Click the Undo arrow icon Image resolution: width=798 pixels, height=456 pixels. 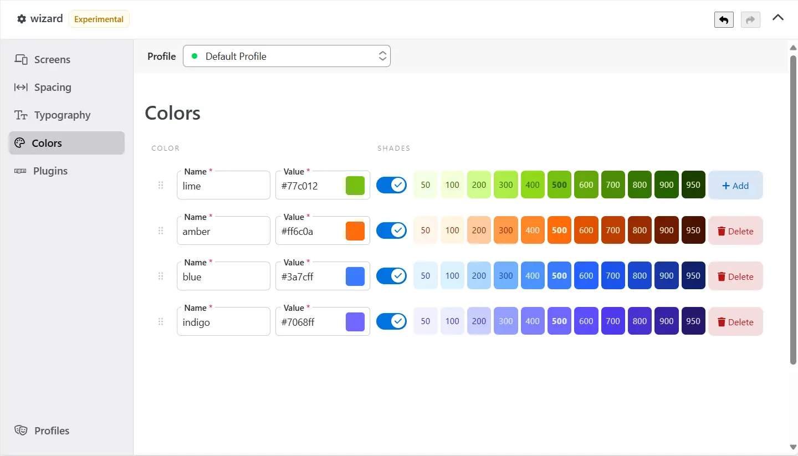[724, 19]
